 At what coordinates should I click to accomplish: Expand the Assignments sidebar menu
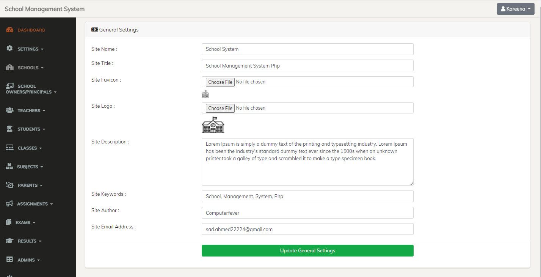(35, 204)
